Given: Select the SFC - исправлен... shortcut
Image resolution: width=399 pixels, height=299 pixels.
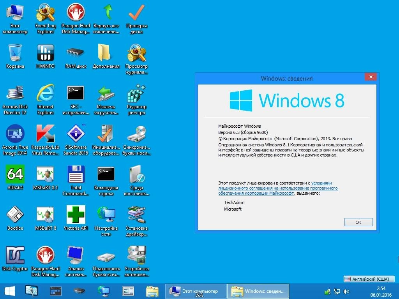Looking at the screenshot, I should click(x=76, y=99).
